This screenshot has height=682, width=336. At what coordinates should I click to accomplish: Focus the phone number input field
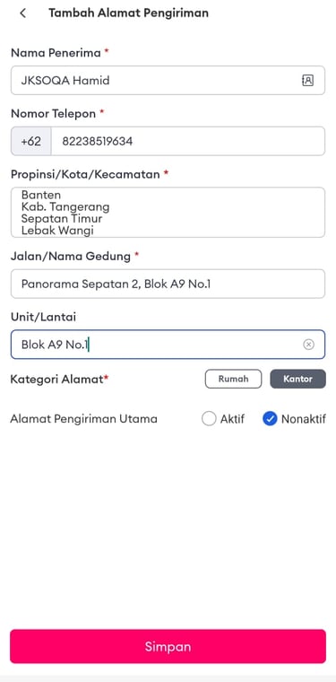click(188, 141)
